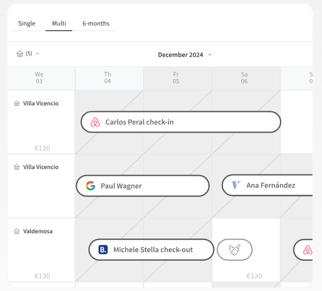Select the Multi view tab
322x291 pixels.
pyautogui.click(x=59, y=24)
